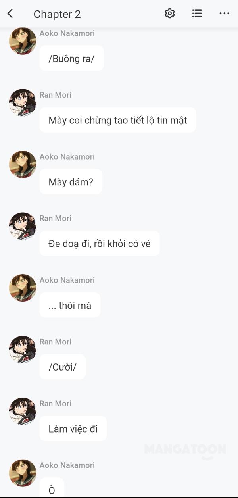Tap Ran's avatar beside "Đe doạ đi" message
Screen dimensions: 238x498
click(x=23, y=226)
